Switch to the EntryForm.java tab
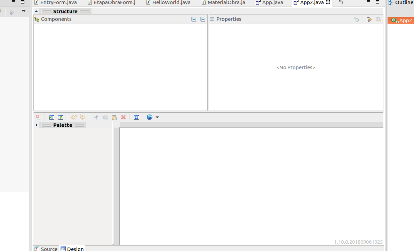 point(56,3)
